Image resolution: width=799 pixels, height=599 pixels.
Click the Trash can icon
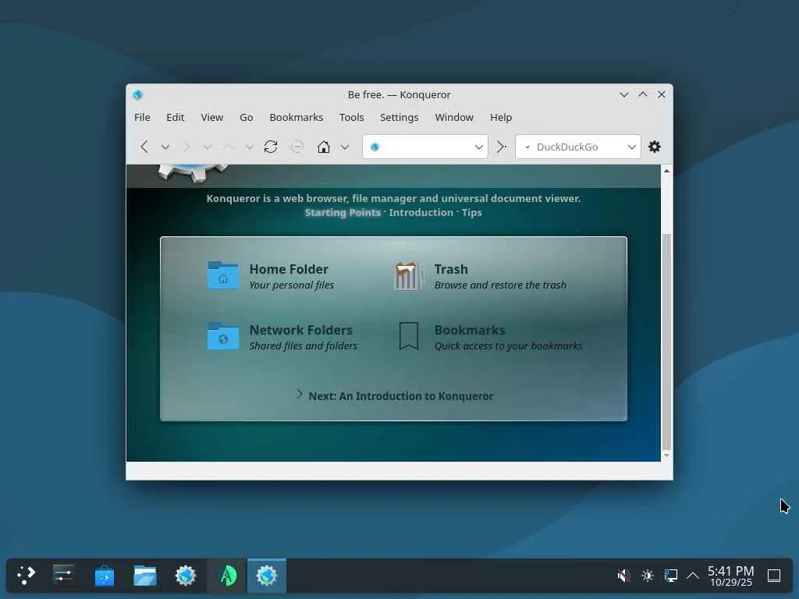(409, 275)
